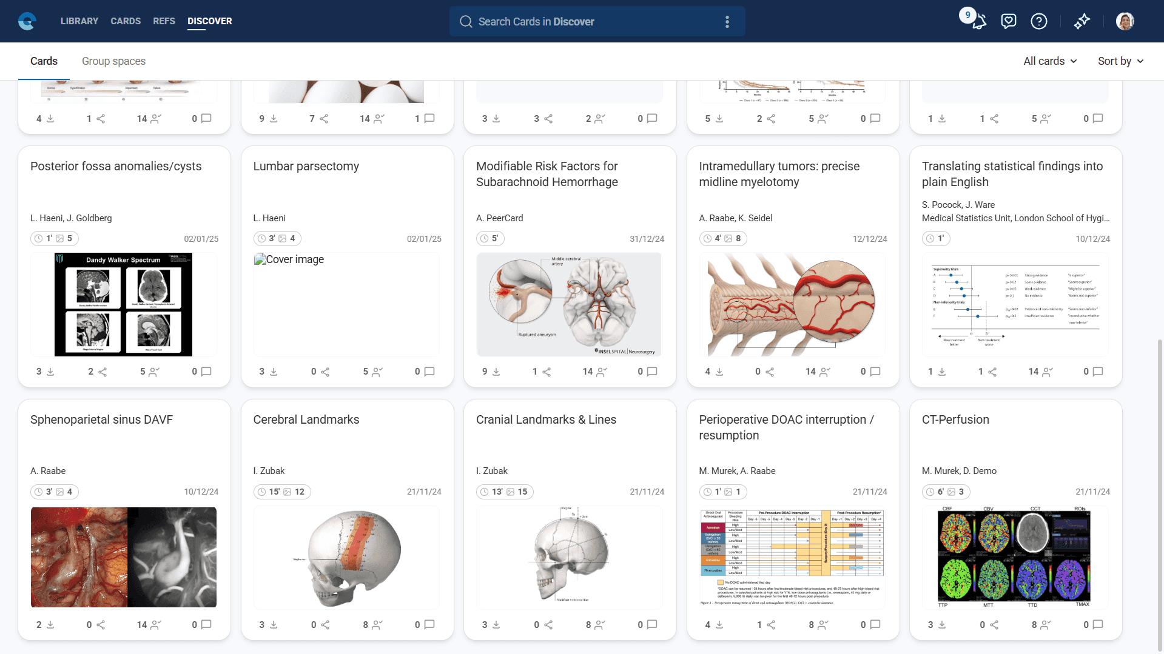Click the AI sparkle icon in header
The height and width of the screenshot is (654, 1164).
tap(1082, 22)
